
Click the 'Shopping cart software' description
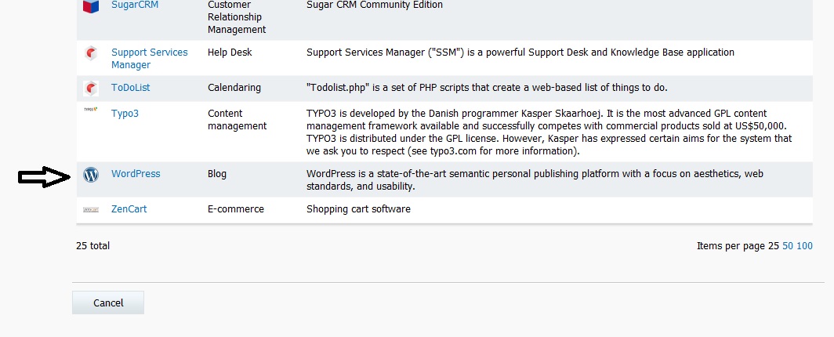pyautogui.click(x=358, y=209)
